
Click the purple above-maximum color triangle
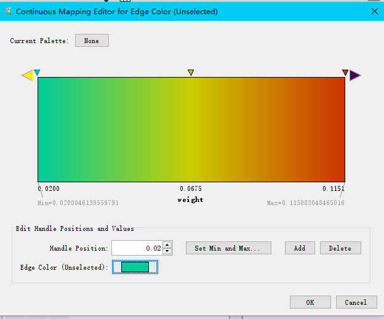coord(355,76)
